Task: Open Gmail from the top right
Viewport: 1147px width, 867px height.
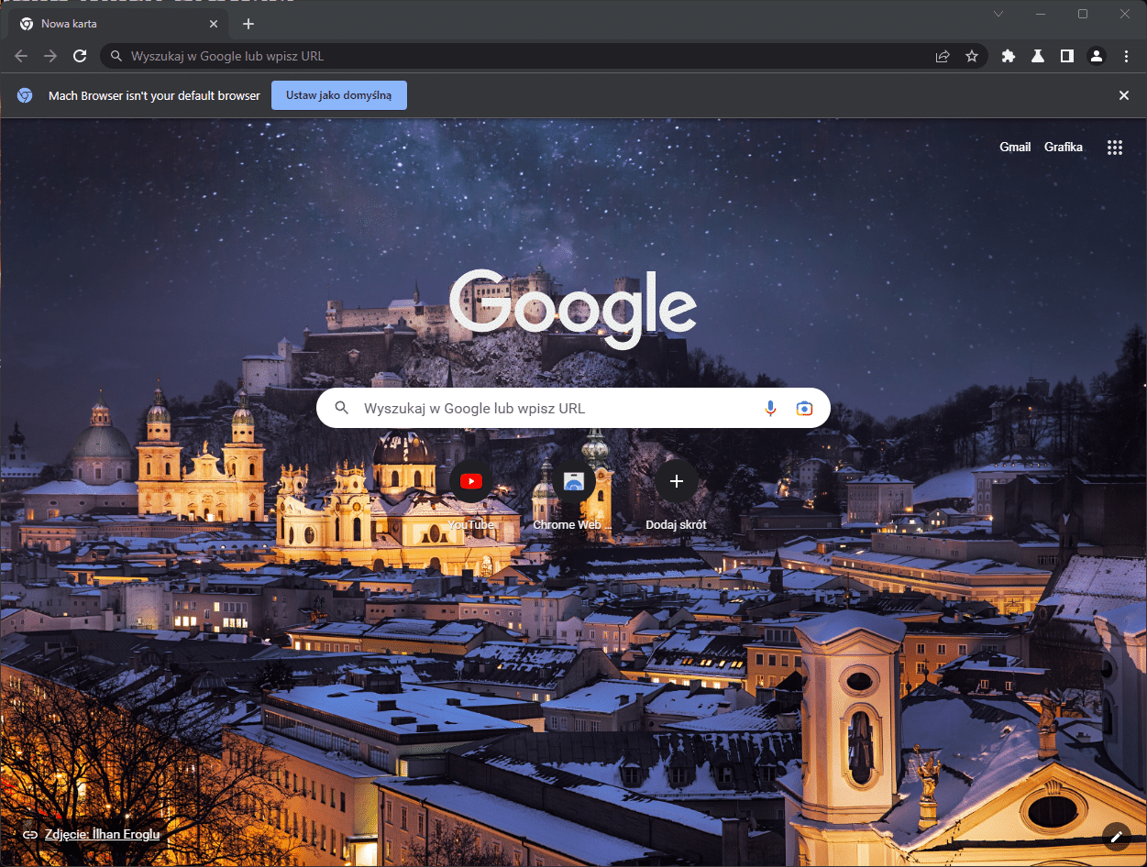Action: [x=1015, y=147]
